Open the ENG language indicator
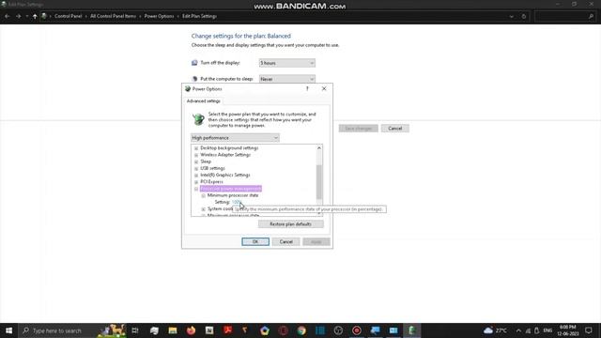Image resolution: width=601 pixels, height=338 pixels. click(547, 330)
